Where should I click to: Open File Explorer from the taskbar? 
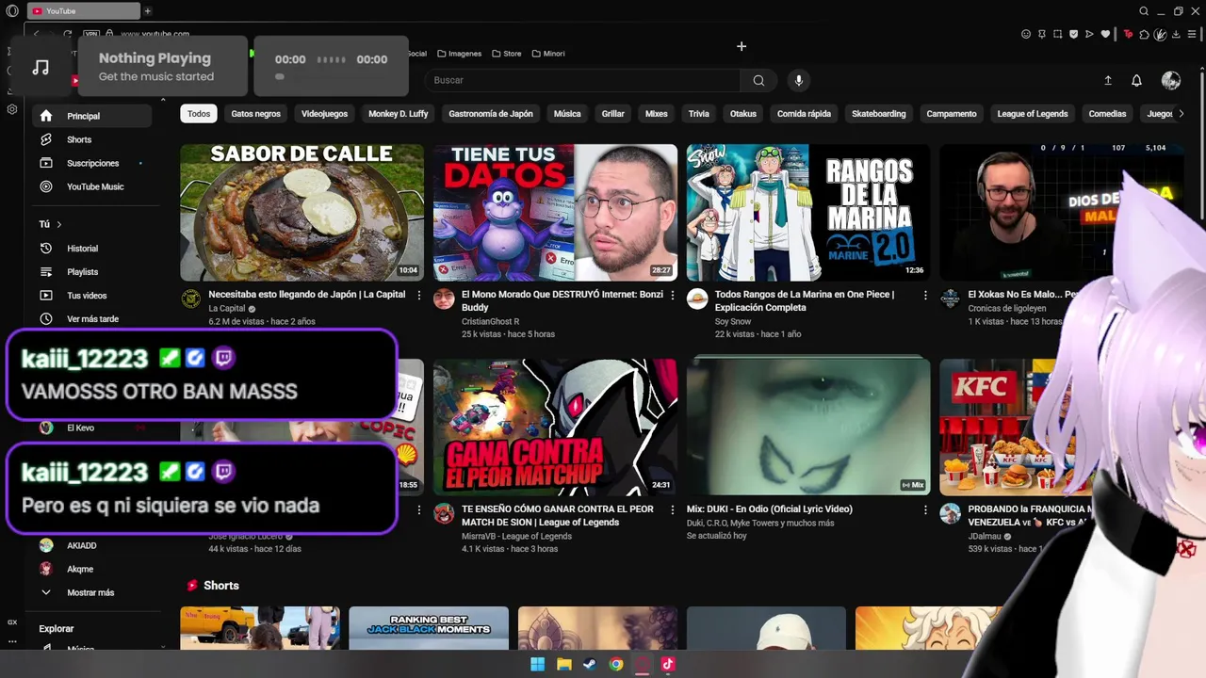pos(563,665)
